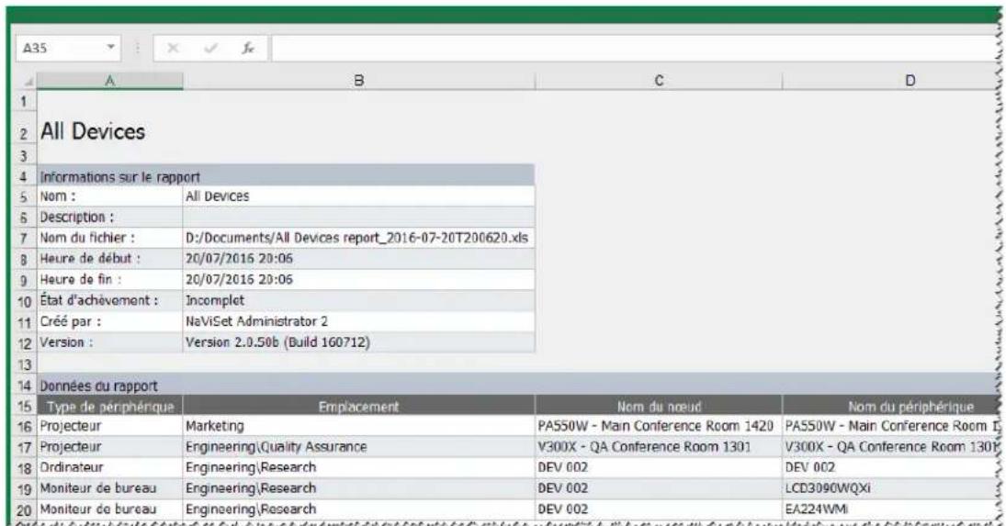Click 'PA550W - Main Conference Room 1420' in column C
1006x526 pixels.
tap(658, 426)
